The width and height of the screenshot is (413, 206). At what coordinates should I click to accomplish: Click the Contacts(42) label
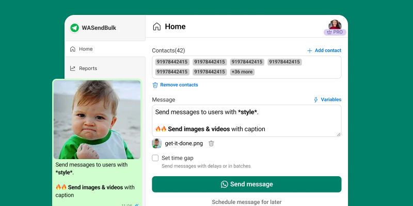pyautogui.click(x=168, y=50)
